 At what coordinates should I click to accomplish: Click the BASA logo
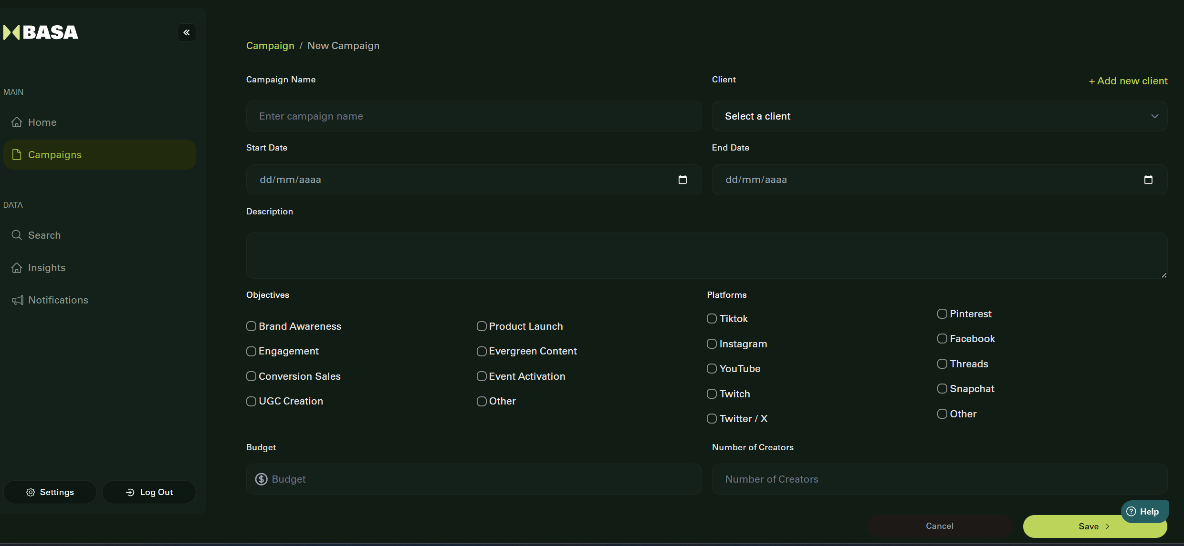pos(41,32)
